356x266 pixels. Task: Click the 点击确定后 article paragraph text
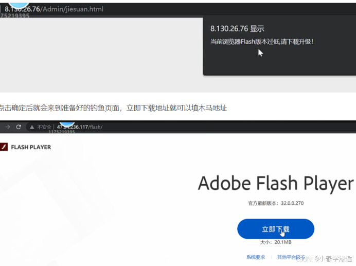click(113, 108)
